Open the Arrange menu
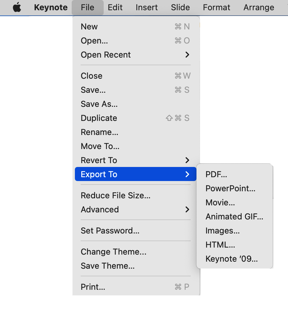This screenshot has height=332, width=288. 259,7
